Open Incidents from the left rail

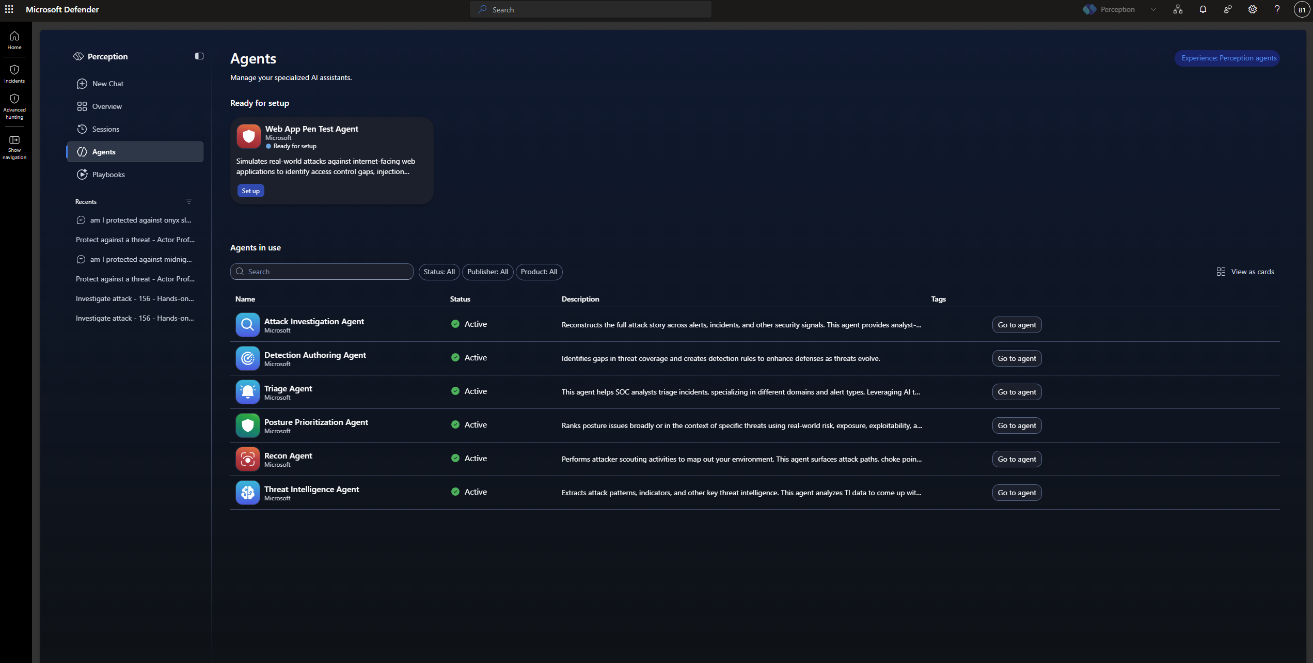point(14,74)
